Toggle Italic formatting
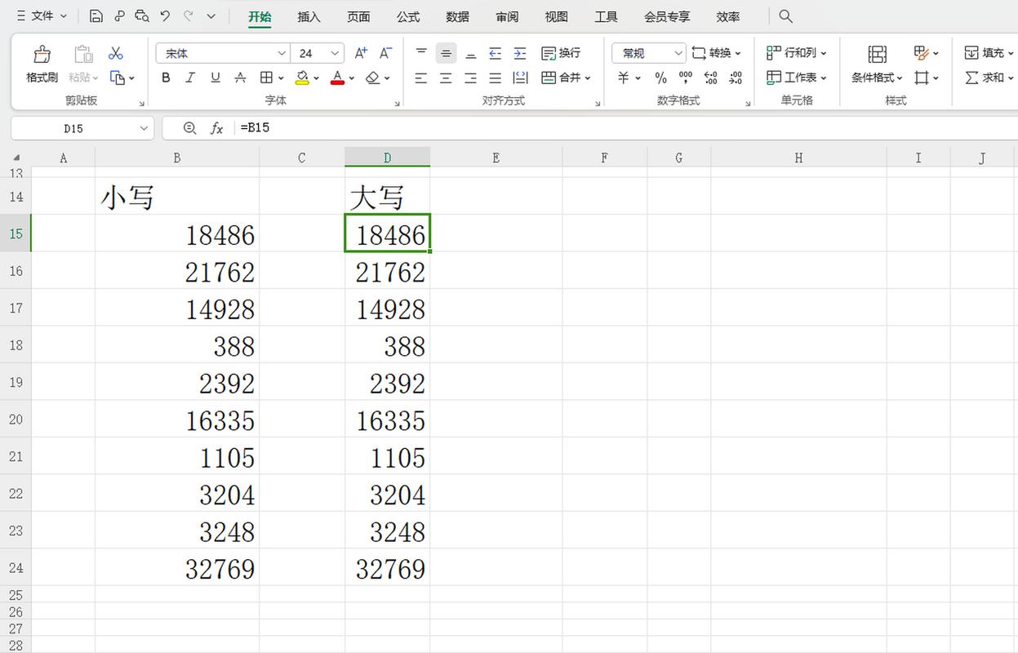 [191, 78]
